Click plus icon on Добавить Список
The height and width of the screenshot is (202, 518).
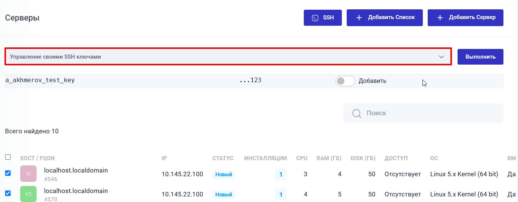pyautogui.click(x=359, y=18)
